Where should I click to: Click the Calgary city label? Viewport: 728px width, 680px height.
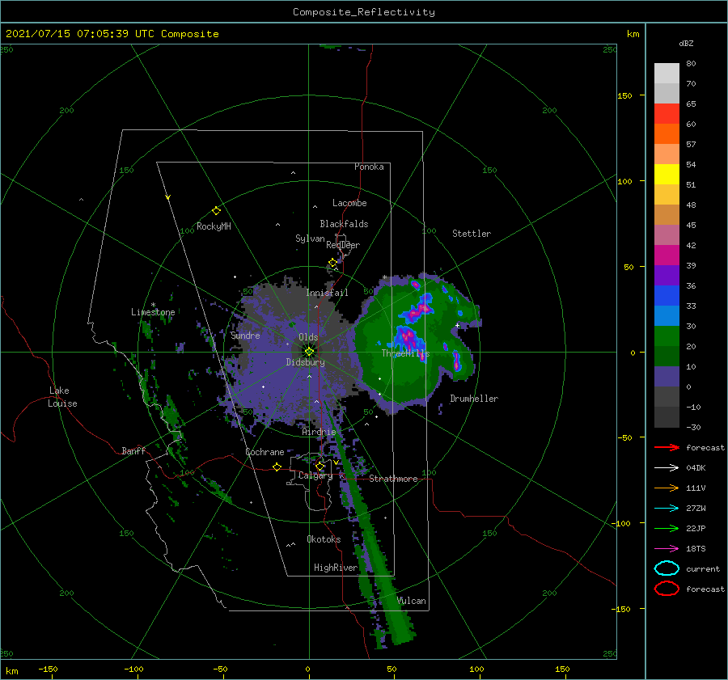click(x=315, y=475)
